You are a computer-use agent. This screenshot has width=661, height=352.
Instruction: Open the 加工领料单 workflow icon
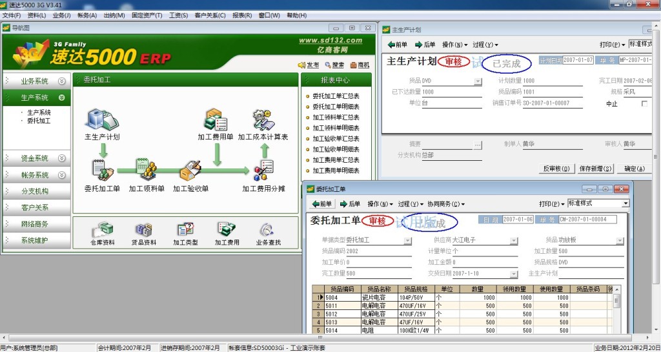pos(146,168)
